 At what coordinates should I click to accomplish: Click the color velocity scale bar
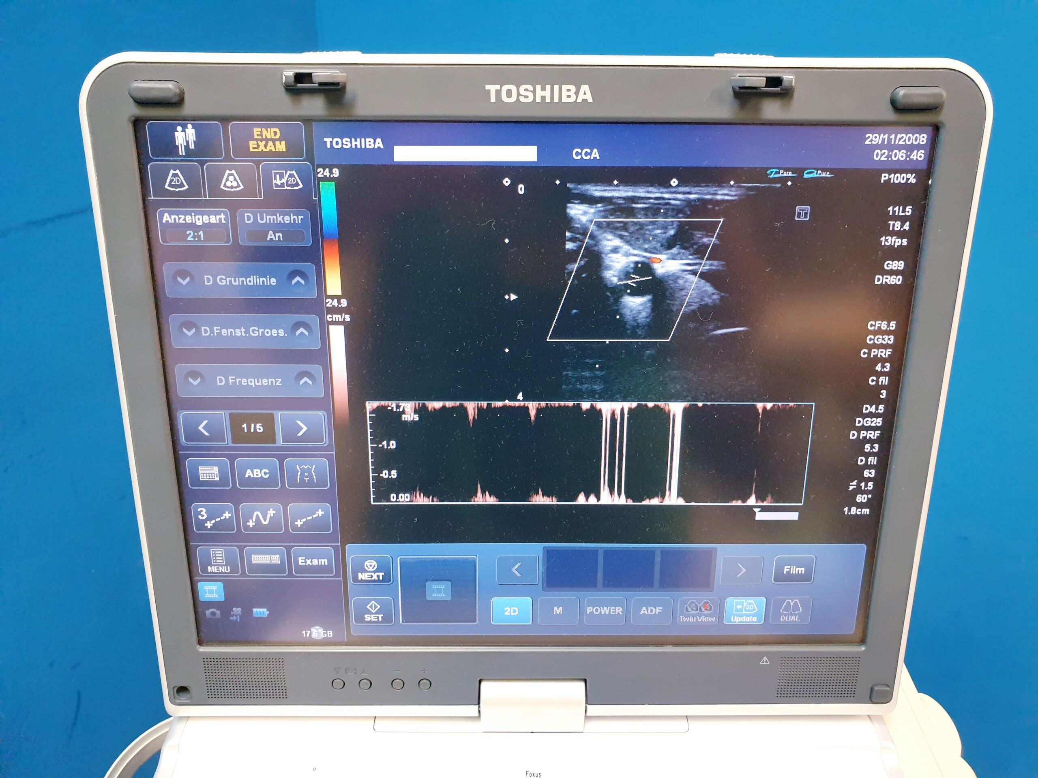(331, 238)
